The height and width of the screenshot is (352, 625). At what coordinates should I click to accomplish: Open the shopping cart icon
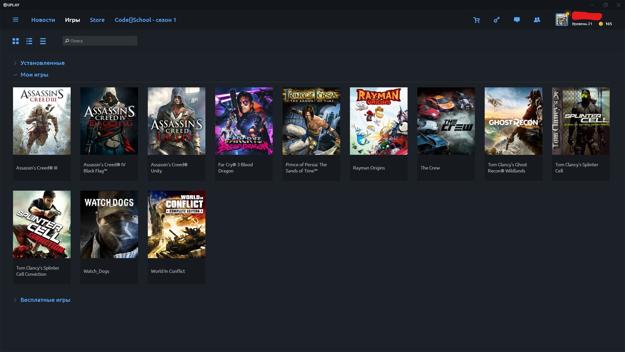477,20
